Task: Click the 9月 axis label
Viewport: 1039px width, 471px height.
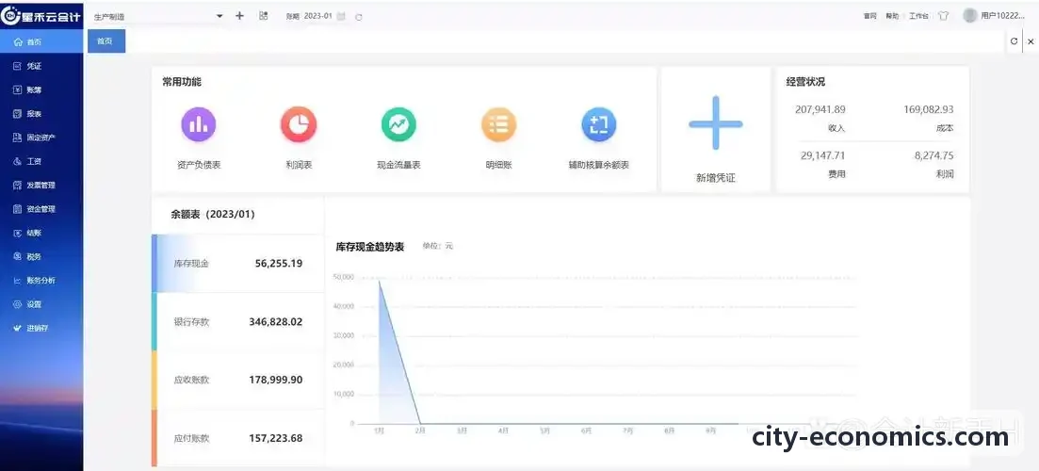Action: pyautogui.click(x=711, y=430)
